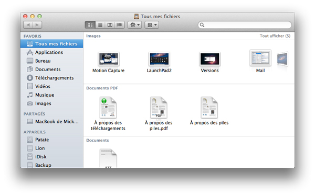Select the LaunchPad2 image thumbnail

click(159, 59)
